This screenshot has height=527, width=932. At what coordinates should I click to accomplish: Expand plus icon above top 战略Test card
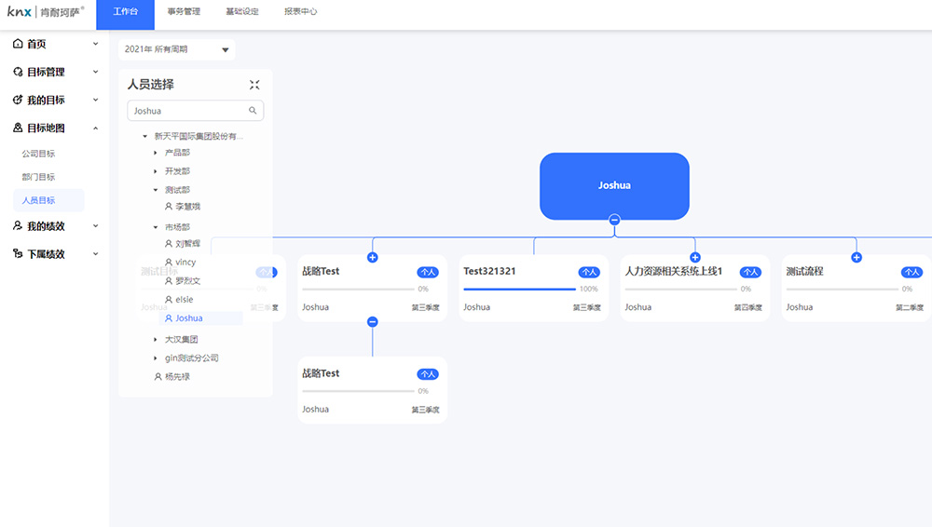pyautogui.click(x=373, y=257)
